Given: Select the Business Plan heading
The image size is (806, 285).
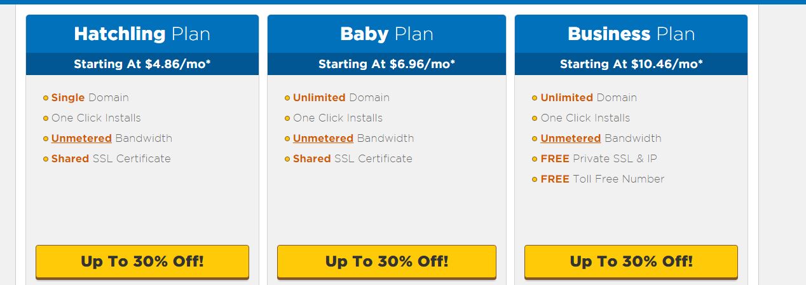Looking at the screenshot, I should pyautogui.click(x=631, y=34).
